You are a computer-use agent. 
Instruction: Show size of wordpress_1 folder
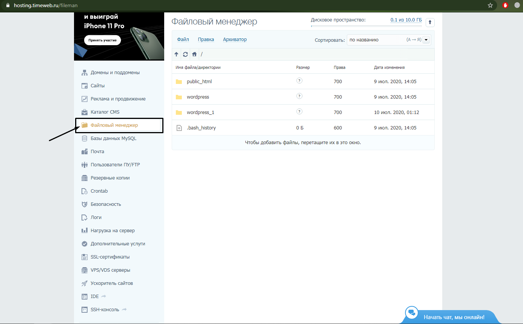299,111
